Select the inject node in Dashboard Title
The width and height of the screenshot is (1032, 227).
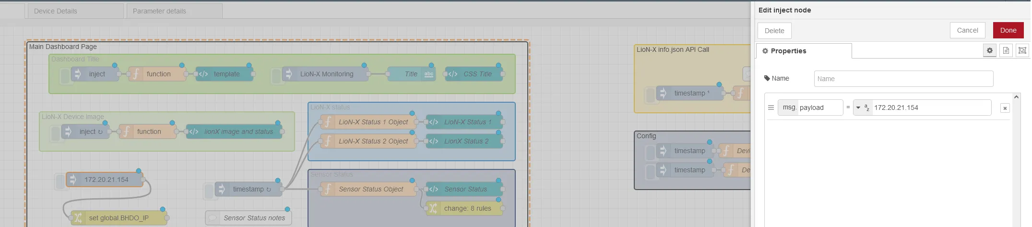pos(95,74)
